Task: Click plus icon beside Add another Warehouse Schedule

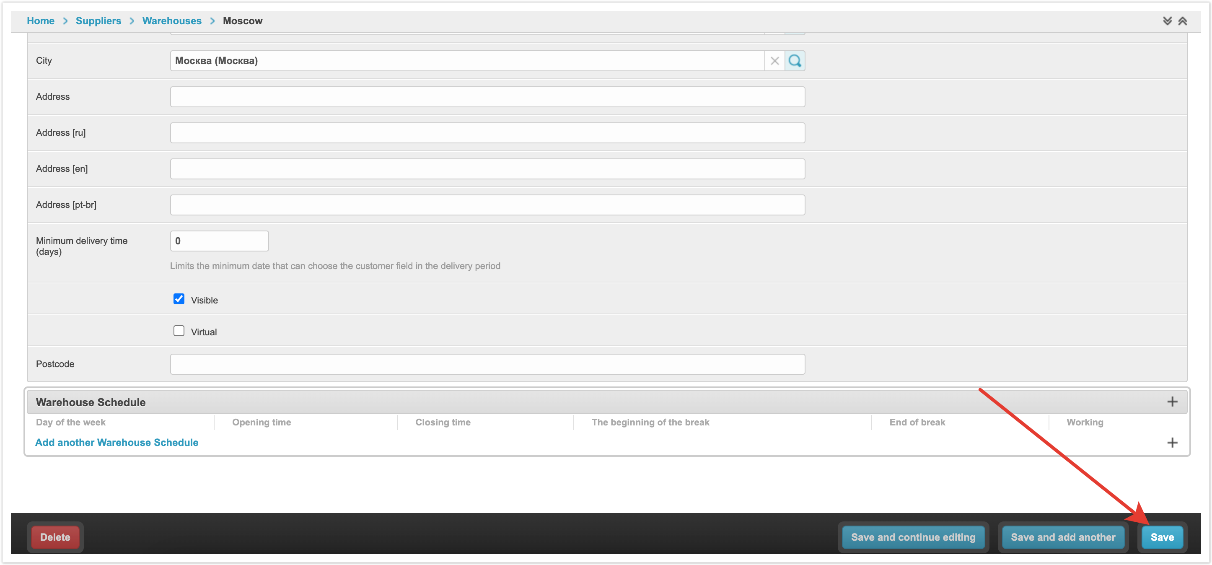Action: [x=1172, y=443]
